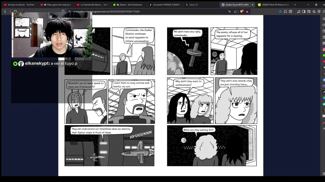Click the fighter ships launching panel
Image resolution: width=325 pixels, height=182 pixels.
point(109,146)
